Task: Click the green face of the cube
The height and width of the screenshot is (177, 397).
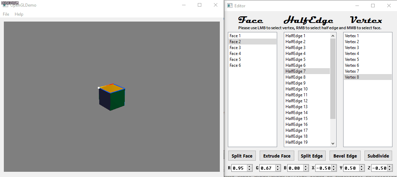Action: pyautogui.click(x=118, y=100)
